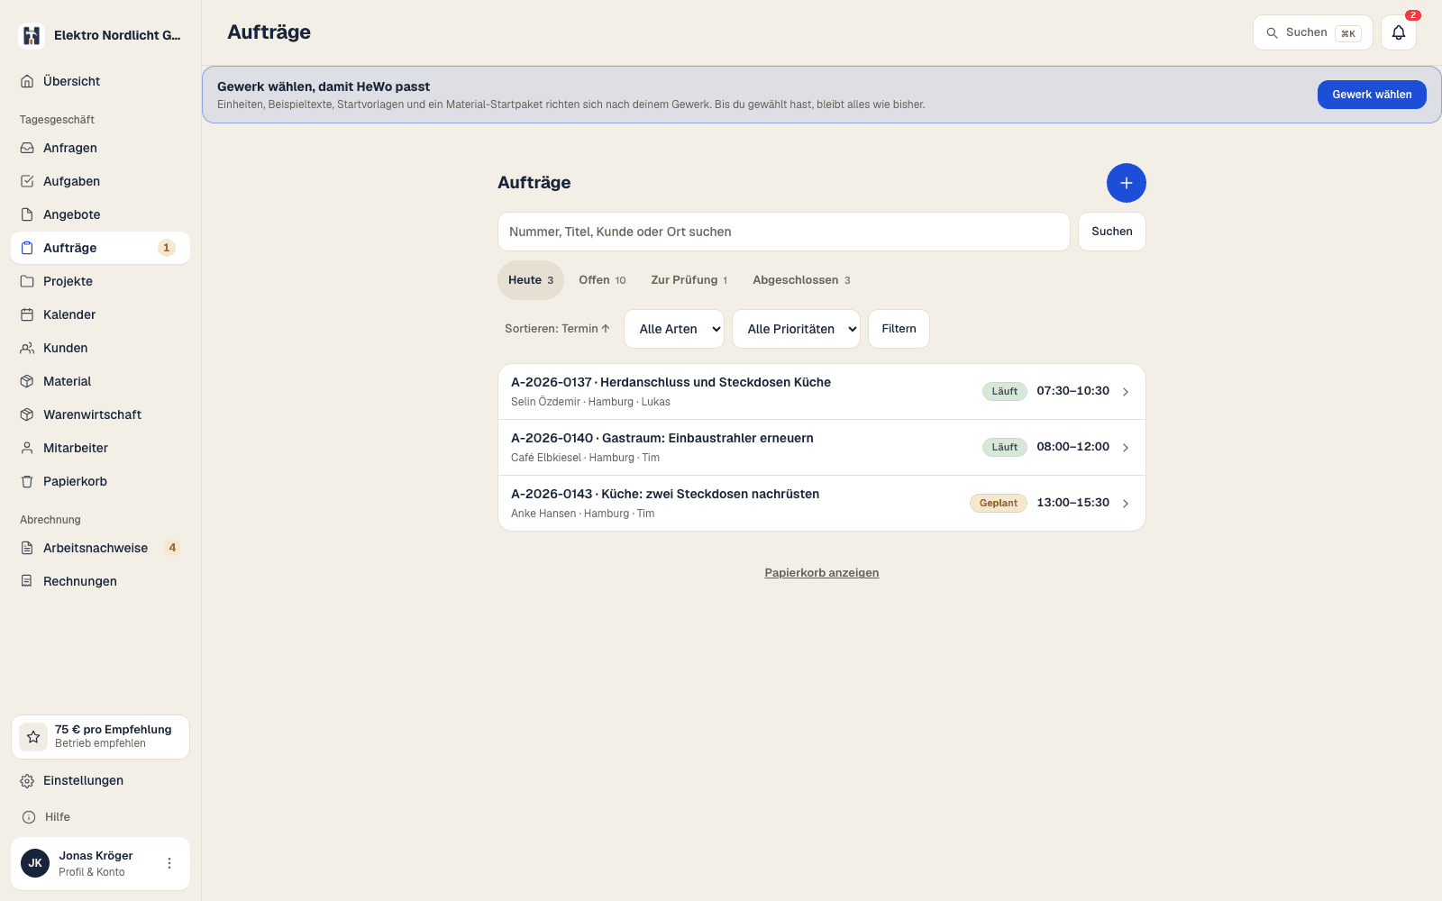Image resolution: width=1442 pixels, height=901 pixels.
Task: Click the 'Herdanschluss und Steckdosen Küche' order title
Action: 716,382
